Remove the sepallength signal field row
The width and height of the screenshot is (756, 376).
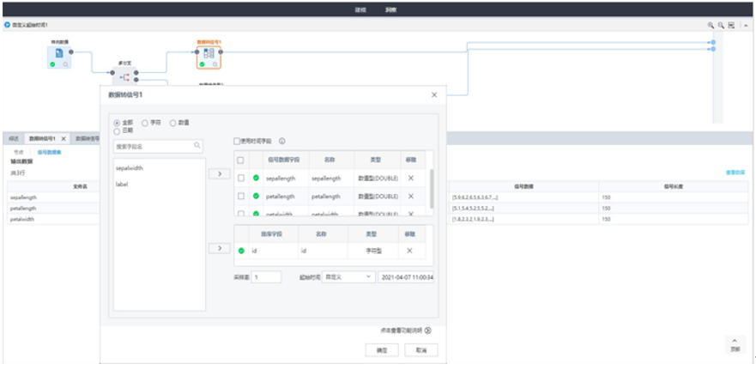409,178
